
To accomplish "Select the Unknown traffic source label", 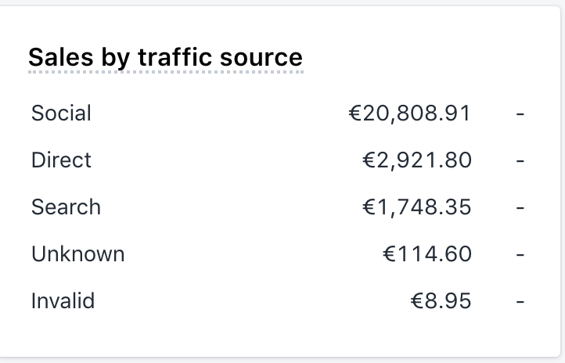I will click(77, 254).
